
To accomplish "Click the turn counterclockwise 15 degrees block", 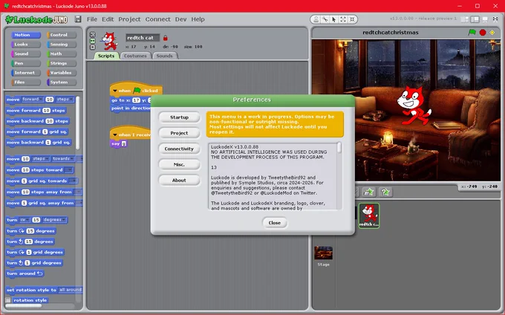I will (x=30, y=241).
